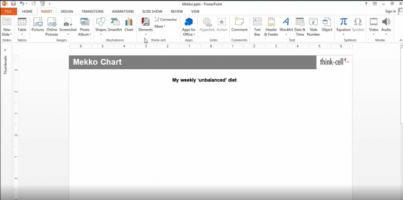Image resolution: width=403 pixels, height=200 pixels.
Task: Expand the Shapes dropdown arrow
Action: (x=101, y=34)
